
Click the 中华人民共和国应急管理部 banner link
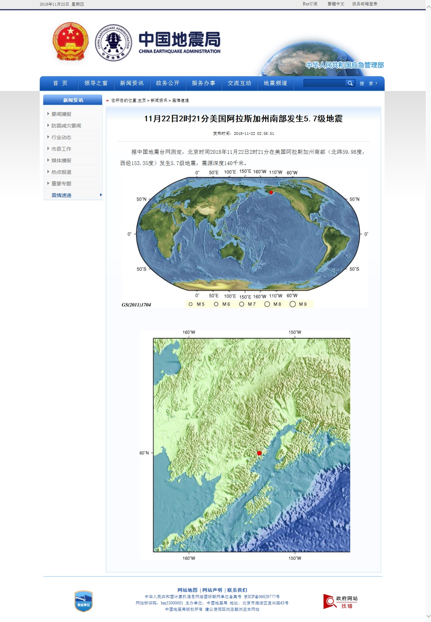[x=344, y=65]
